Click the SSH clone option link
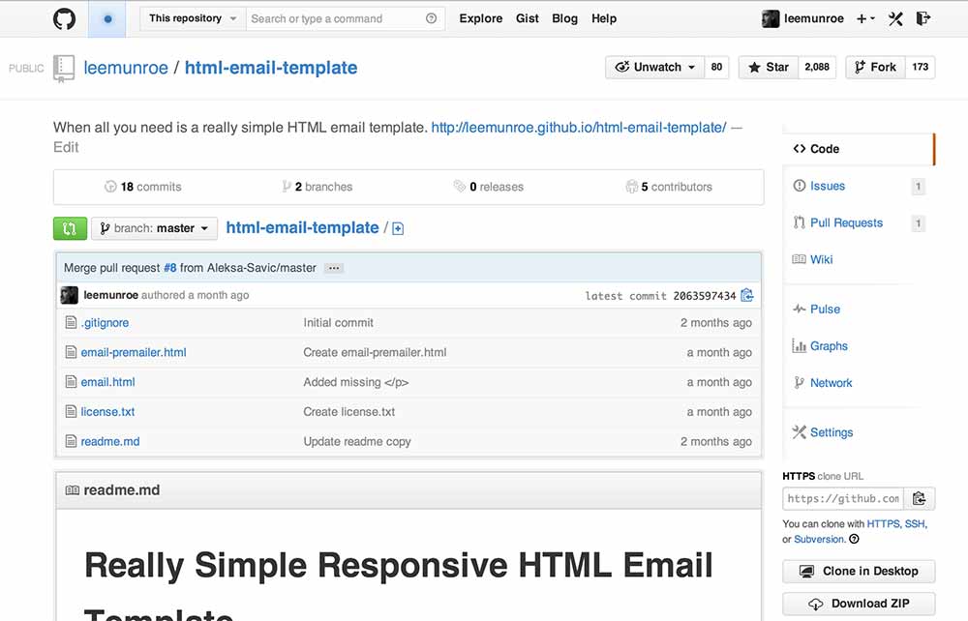 915,523
